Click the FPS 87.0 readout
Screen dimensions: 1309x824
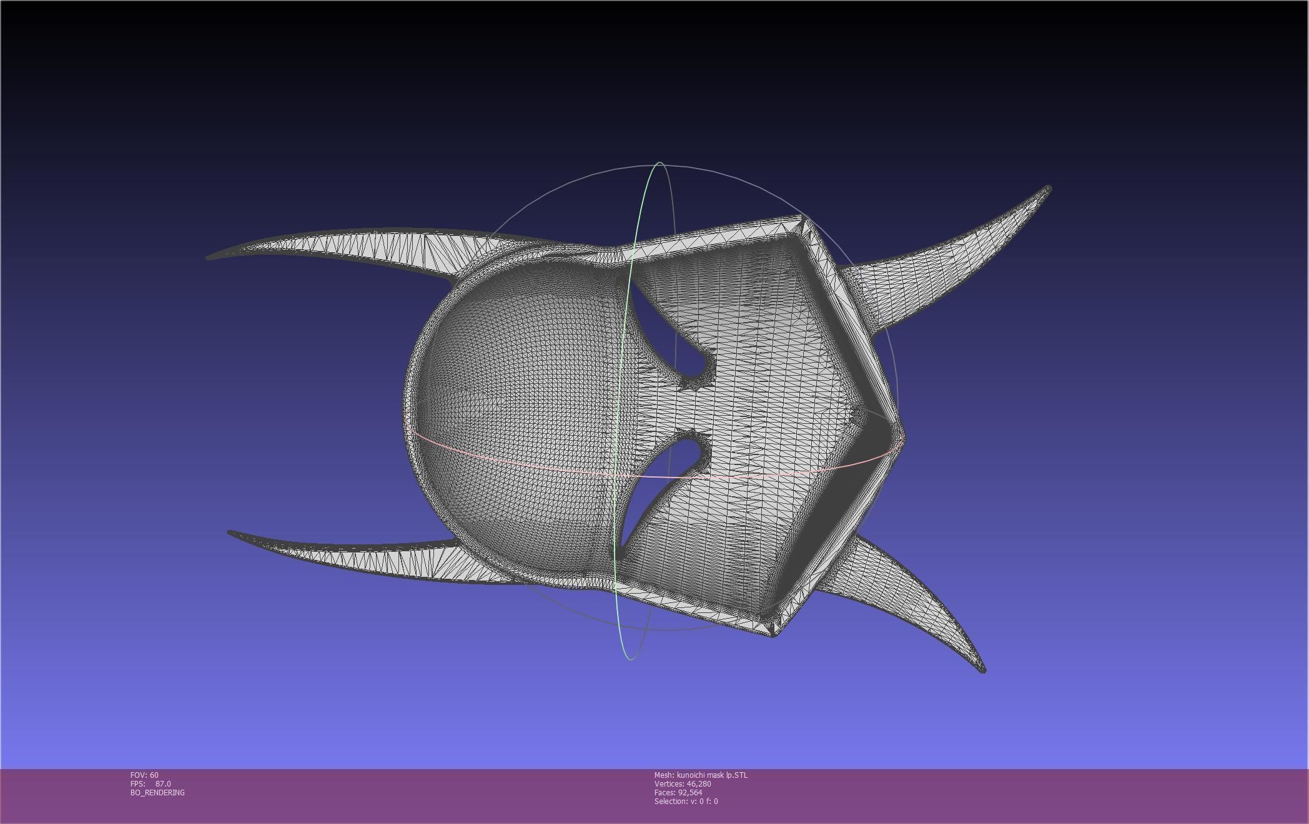[x=151, y=783]
